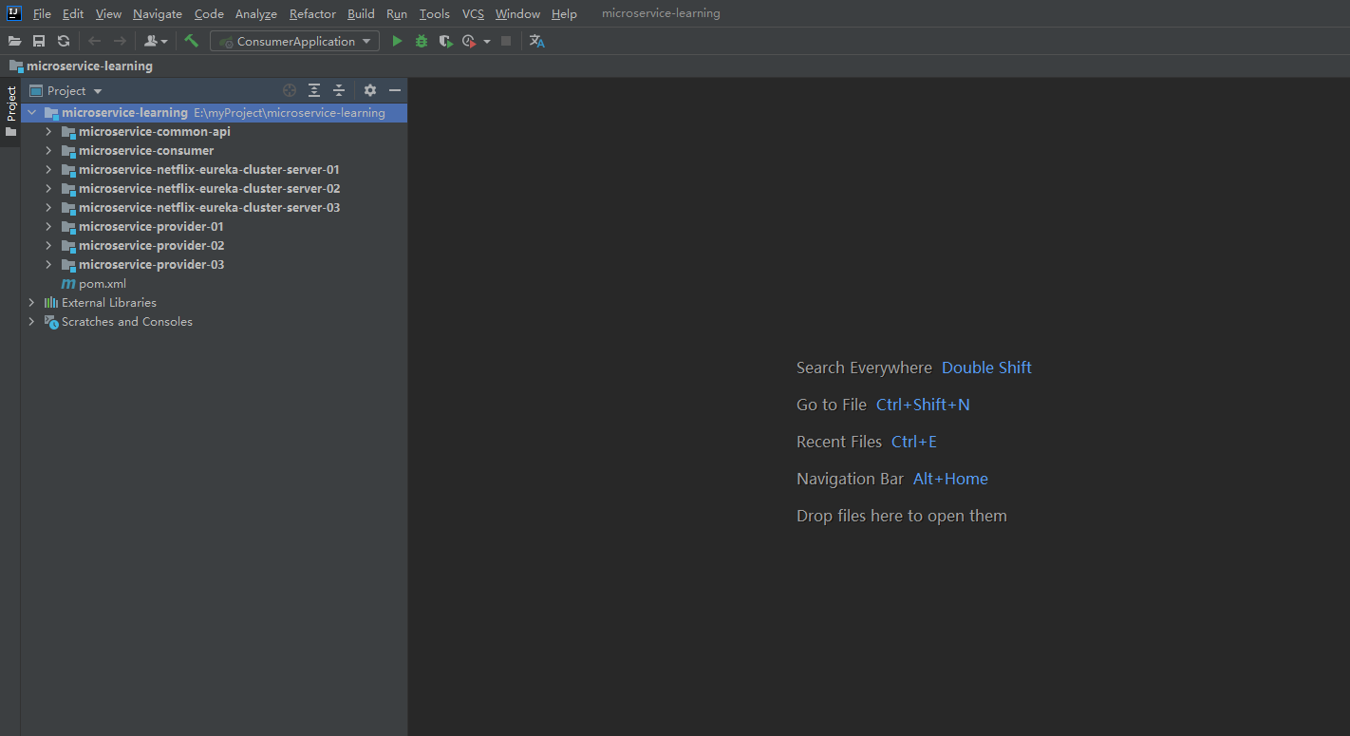Click the Expand All icon in Project panel
The height and width of the screenshot is (736, 1350).
pos(314,90)
